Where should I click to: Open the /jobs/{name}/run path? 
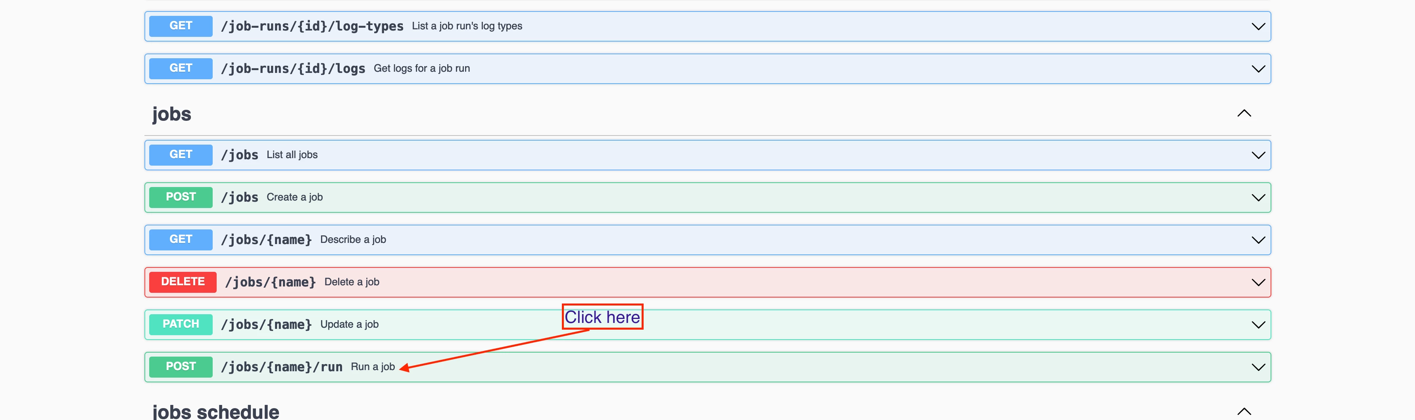(282, 367)
